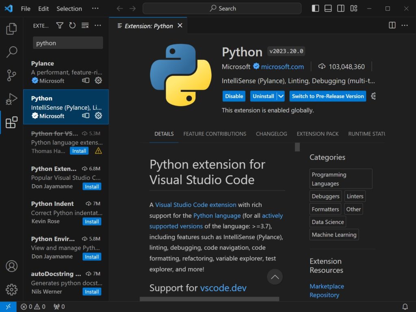Toggle the secondary side bar
Screen dimensions: 416x312
341,9
